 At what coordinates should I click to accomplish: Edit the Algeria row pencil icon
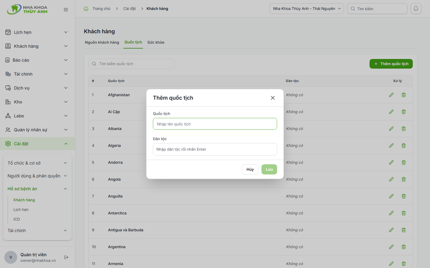391,146
